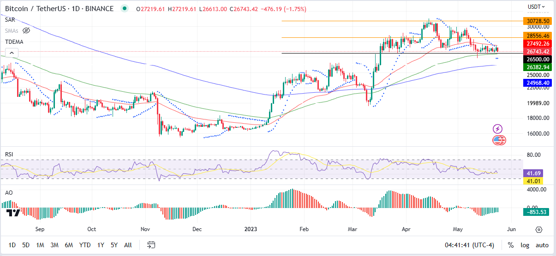Click the US flag economic event icon

pyautogui.click(x=498, y=140)
